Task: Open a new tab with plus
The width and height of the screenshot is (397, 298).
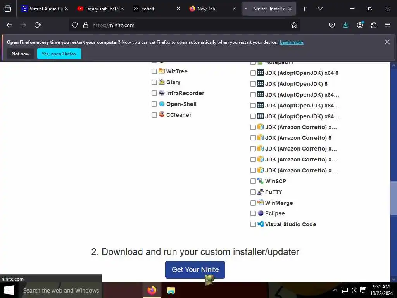Action: (304, 9)
